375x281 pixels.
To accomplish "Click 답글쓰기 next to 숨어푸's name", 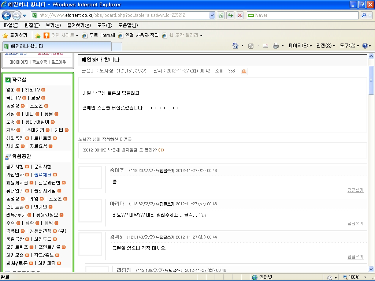I will click(167, 171).
